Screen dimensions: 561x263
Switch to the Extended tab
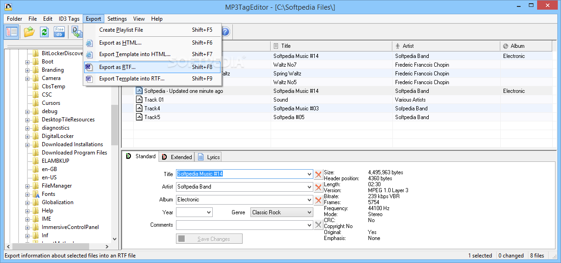pos(177,157)
